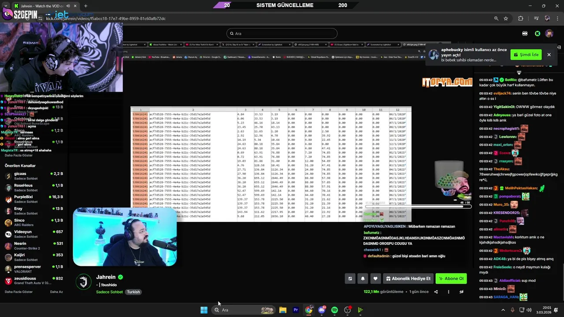This screenshot has width=564, height=317.
Task: Open the green play-arrow taskbar app
Action: [x=360, y=310]
